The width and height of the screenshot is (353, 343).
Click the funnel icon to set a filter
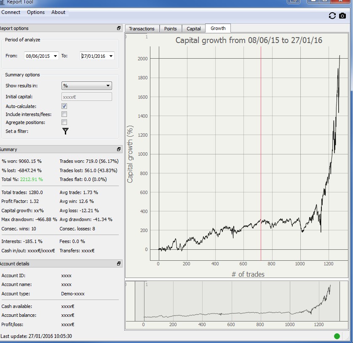coord(65,131)
